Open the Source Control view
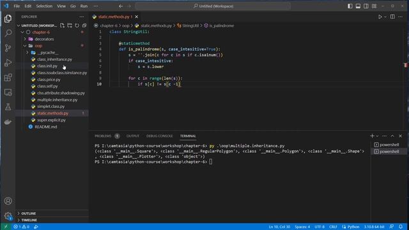This screenshot has width=409, height=230. point(8,48)
